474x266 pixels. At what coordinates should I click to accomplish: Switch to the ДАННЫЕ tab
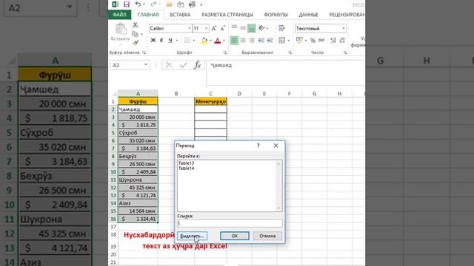308,15
